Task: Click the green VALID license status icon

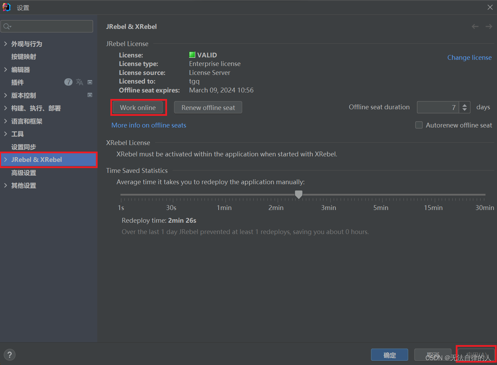Action: [x=192, y=55]
